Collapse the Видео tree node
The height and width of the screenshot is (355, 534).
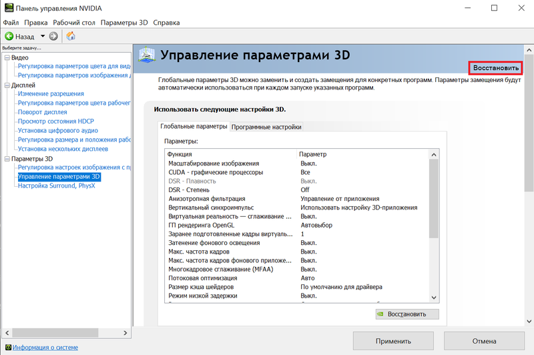pos(7,58)
